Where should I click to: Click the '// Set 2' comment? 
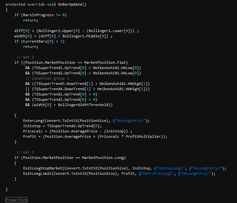[25, 57]
